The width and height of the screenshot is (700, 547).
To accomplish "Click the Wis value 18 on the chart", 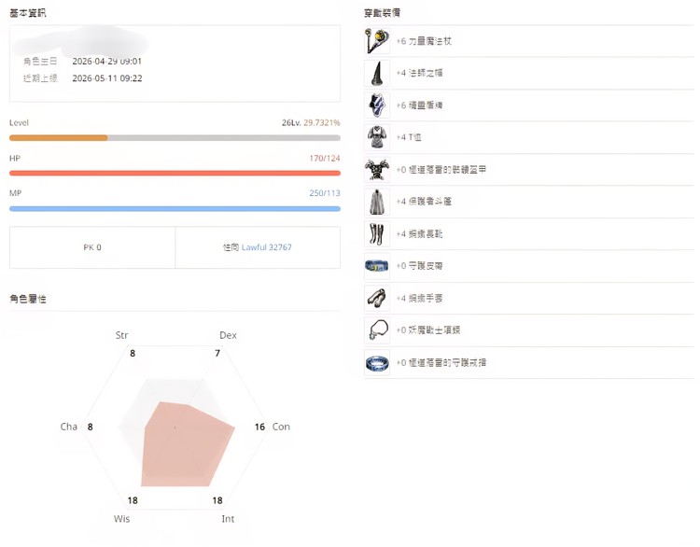I will click(133, 500).
